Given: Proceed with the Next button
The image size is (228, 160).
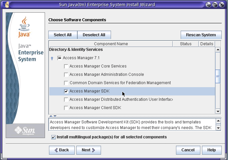Looking at the screenshot, I should (x=89, y=150).
